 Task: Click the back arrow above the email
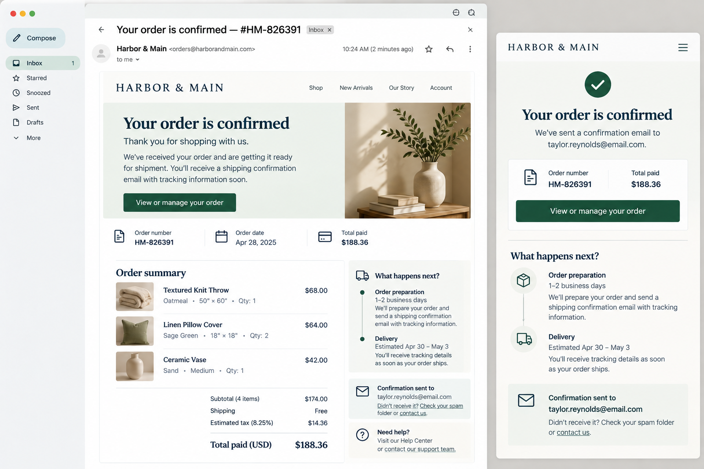coord(101,30)
